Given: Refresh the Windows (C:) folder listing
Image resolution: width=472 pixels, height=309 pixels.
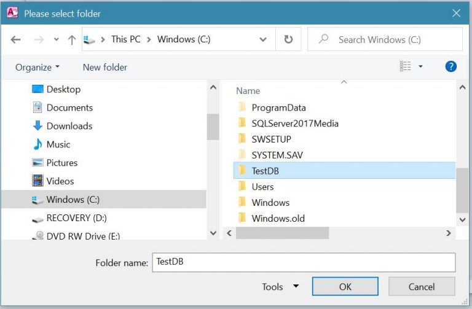Looking at the screenshot, I should 288,39.
